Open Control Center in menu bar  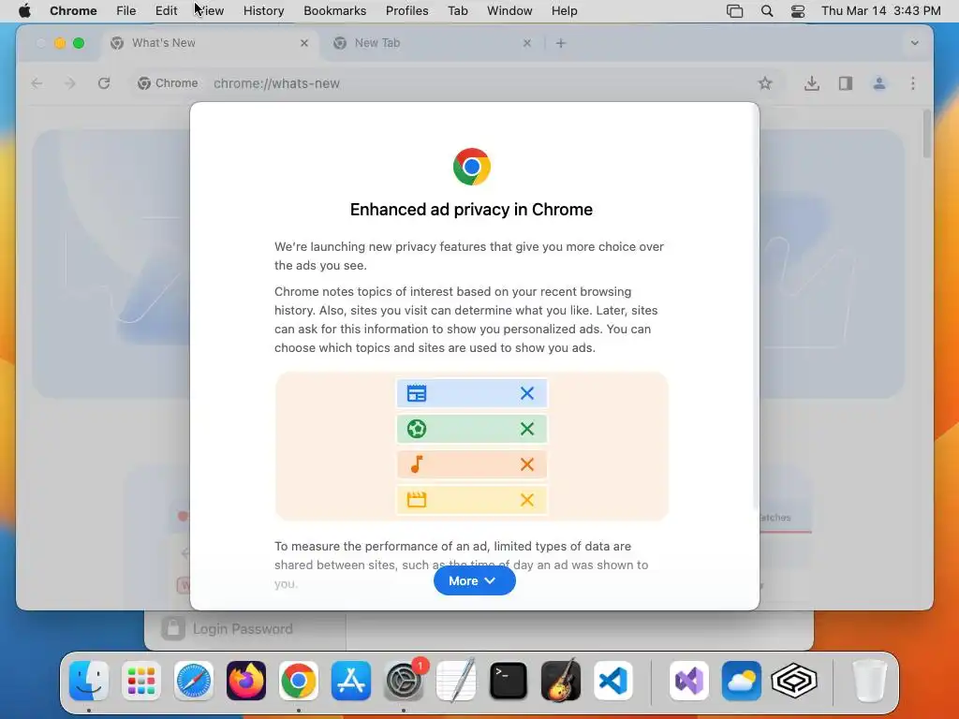(798, 11)
